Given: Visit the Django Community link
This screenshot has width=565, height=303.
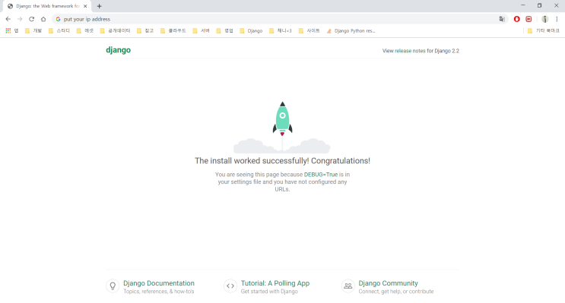Looking at the screenshot, I should [x=388, y=283].
